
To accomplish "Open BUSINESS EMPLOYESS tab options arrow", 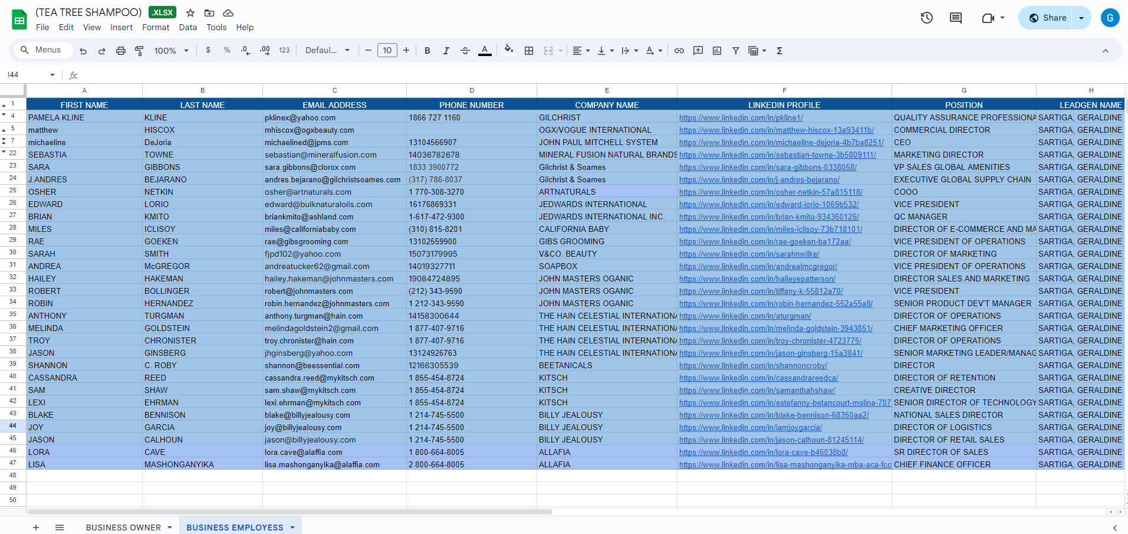I will [x=292, y=528].
